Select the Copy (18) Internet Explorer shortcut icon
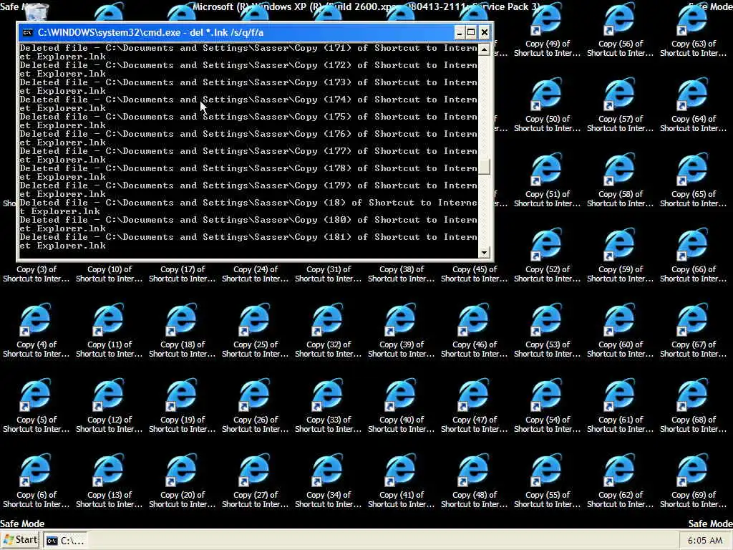The image size is (733, 550). pos(182,320)
